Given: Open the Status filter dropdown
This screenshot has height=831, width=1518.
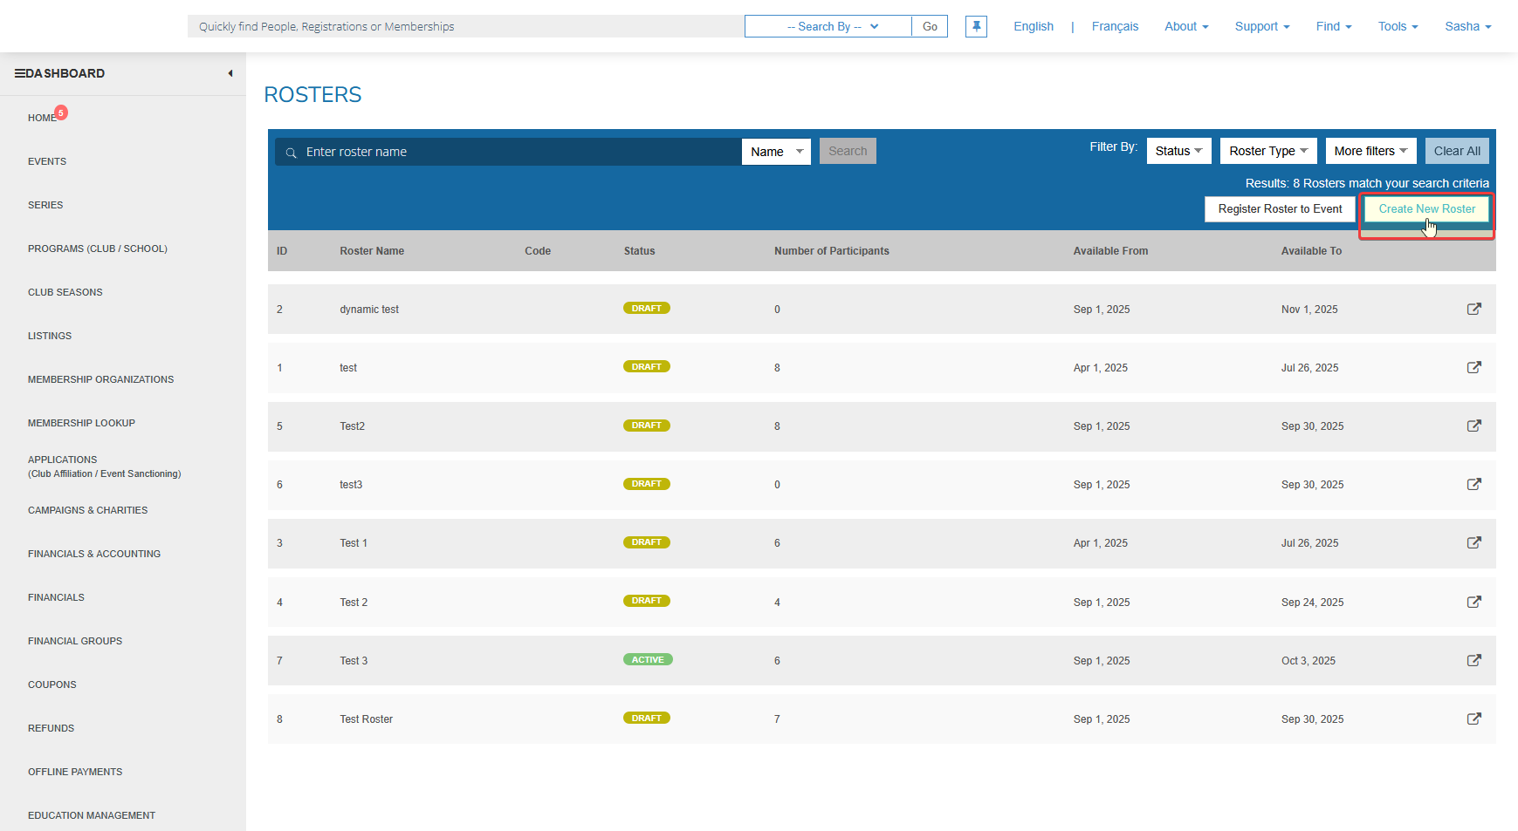Looking at the screenshot, I should 1178,151.
